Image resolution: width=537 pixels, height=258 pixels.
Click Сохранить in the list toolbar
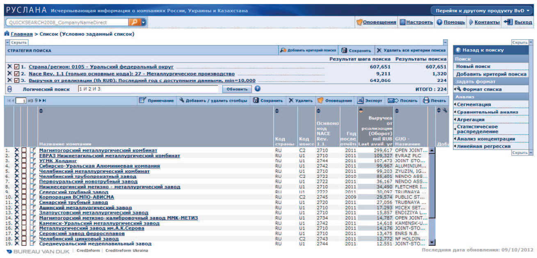pos(267,100)
